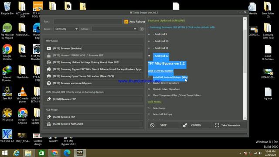Click the [COM] Remove FRP button

pos(94,99)
